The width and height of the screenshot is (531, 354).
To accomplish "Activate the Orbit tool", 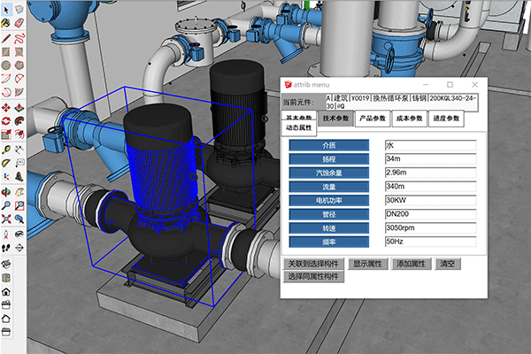I will pyautogui.click(x=6, y=192).
